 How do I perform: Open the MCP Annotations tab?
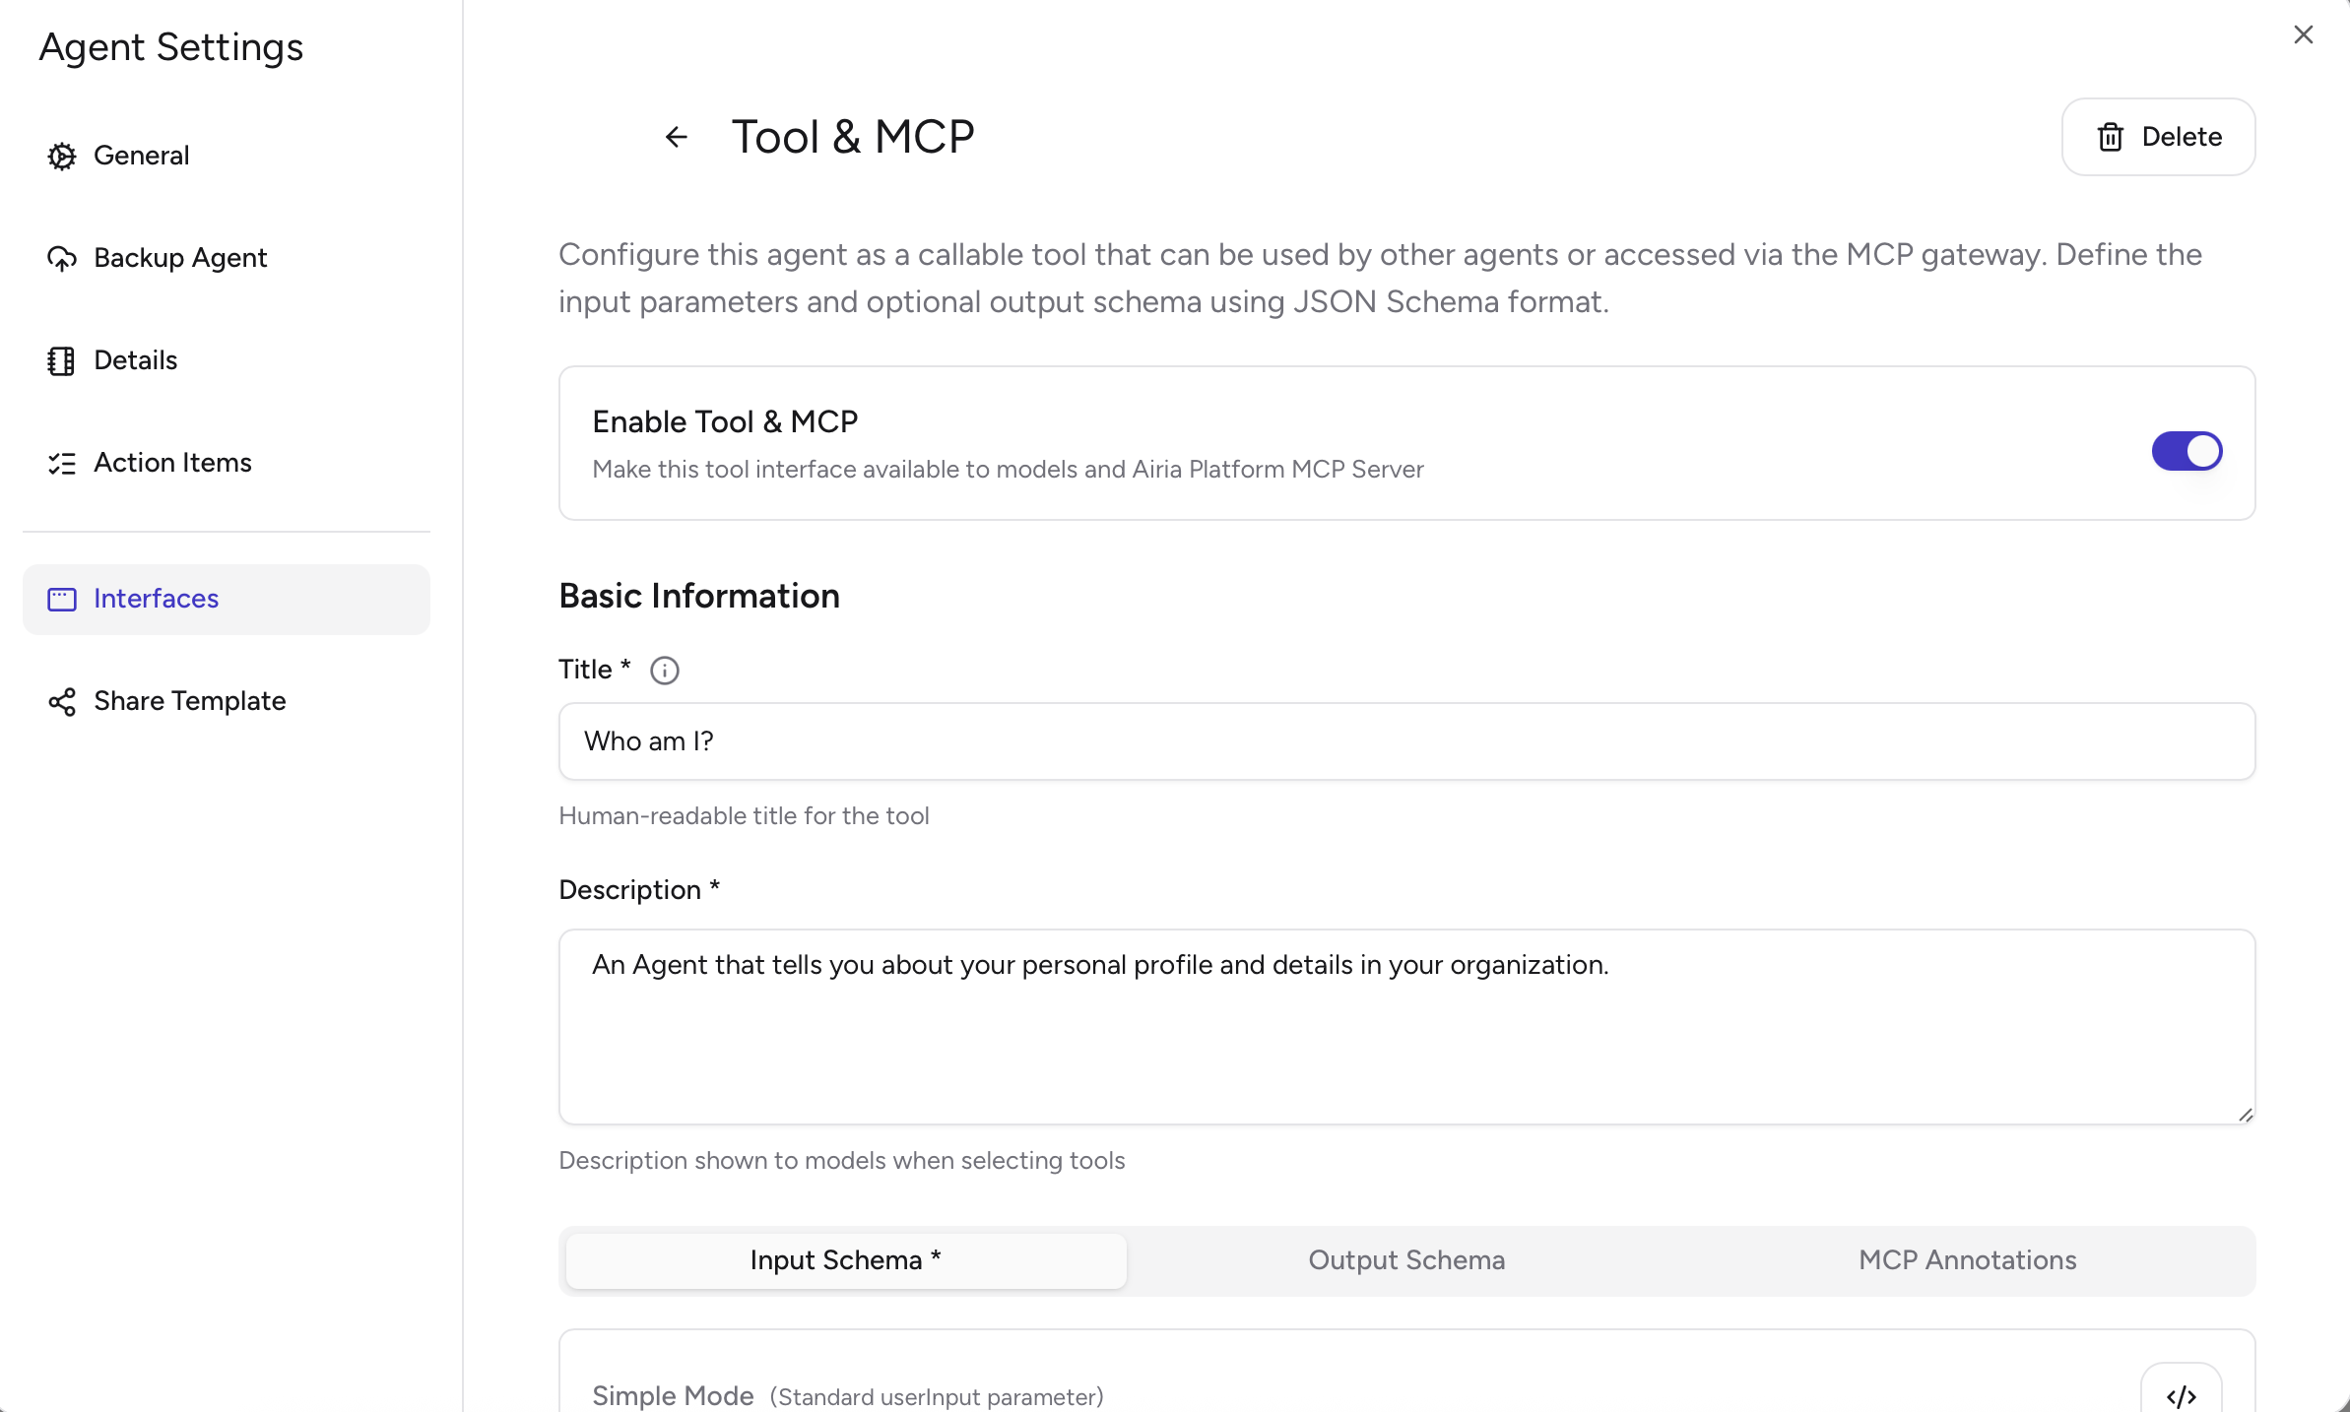pyautogui.click(x=1967, y=1260)
